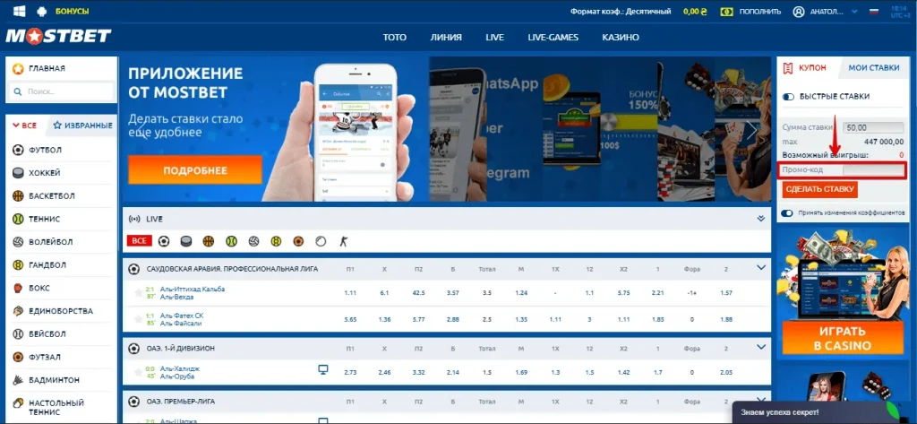
Task: Switch to the МОИ СТАВКИ tab
Action: point(873,68)
